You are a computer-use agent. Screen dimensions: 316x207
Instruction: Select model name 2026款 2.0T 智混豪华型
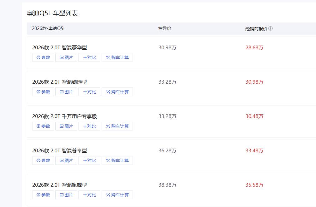tap(59, 47)
